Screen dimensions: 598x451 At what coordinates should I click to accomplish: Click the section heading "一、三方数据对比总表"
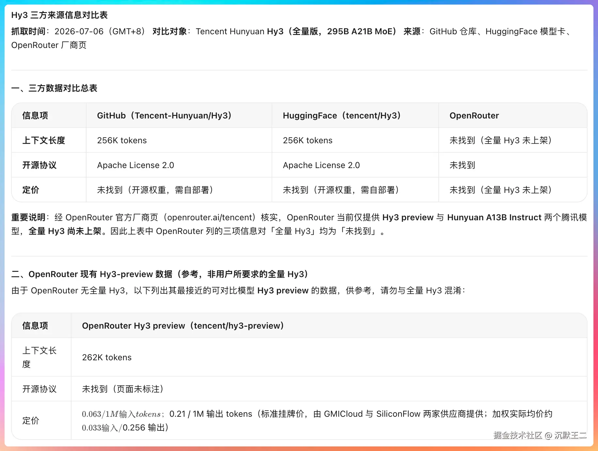(x=54, y=88)
